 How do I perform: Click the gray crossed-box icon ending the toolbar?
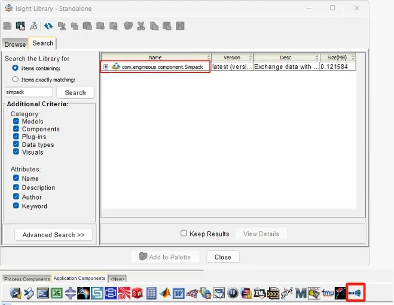coord(180,26)
